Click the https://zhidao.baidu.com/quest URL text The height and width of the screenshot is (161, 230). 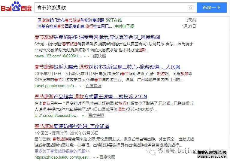click(x=62, y=157)
